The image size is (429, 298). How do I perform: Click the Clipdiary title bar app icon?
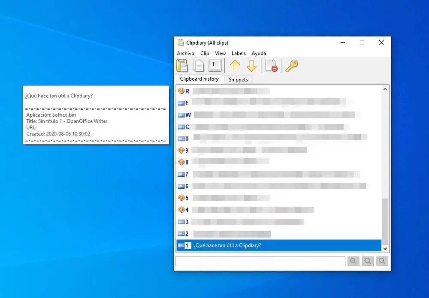[x=181, y=42]
